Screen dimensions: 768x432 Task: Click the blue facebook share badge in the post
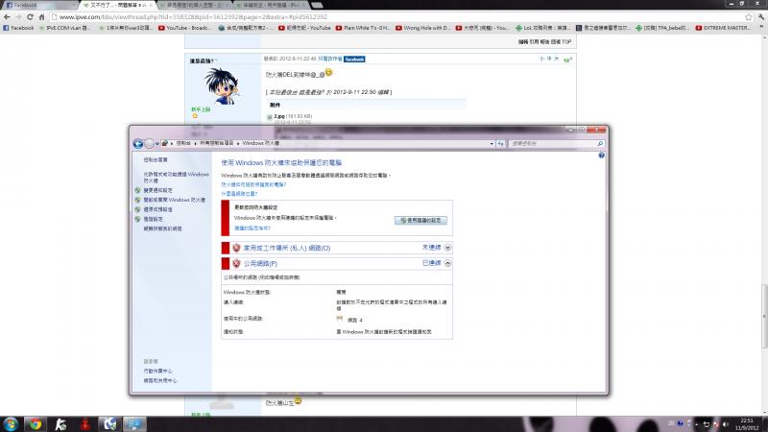coord(354,59)
